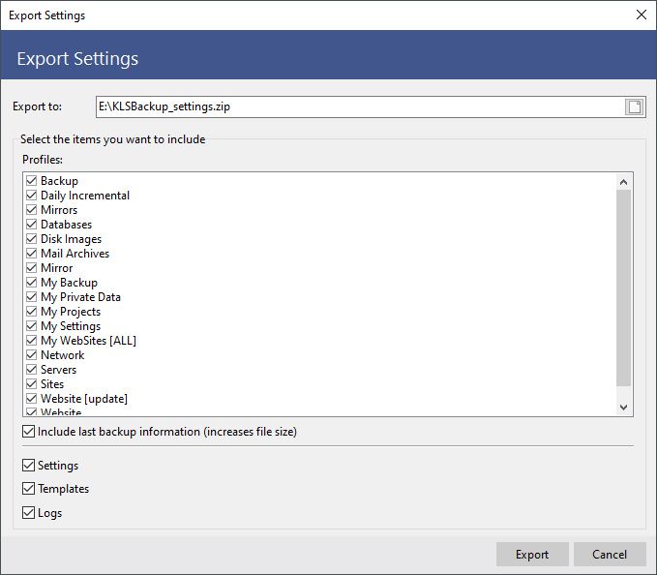657x575 pixels.
Task: Toggle the Daily Incremental profile checkbox
Action: (x=32, y=196)
